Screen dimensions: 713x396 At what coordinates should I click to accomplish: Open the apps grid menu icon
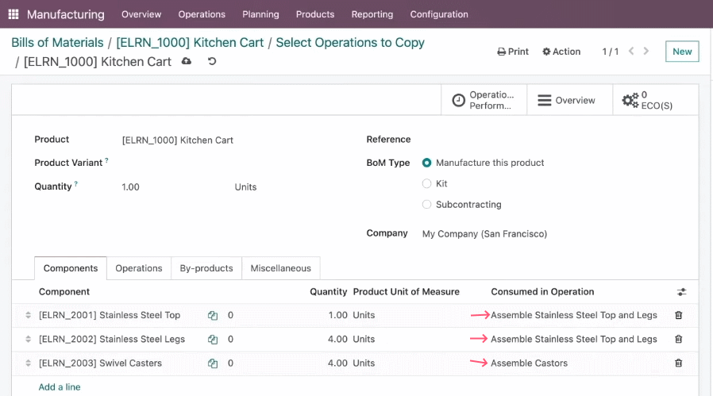pyautogui.click(x=13, y=14)
